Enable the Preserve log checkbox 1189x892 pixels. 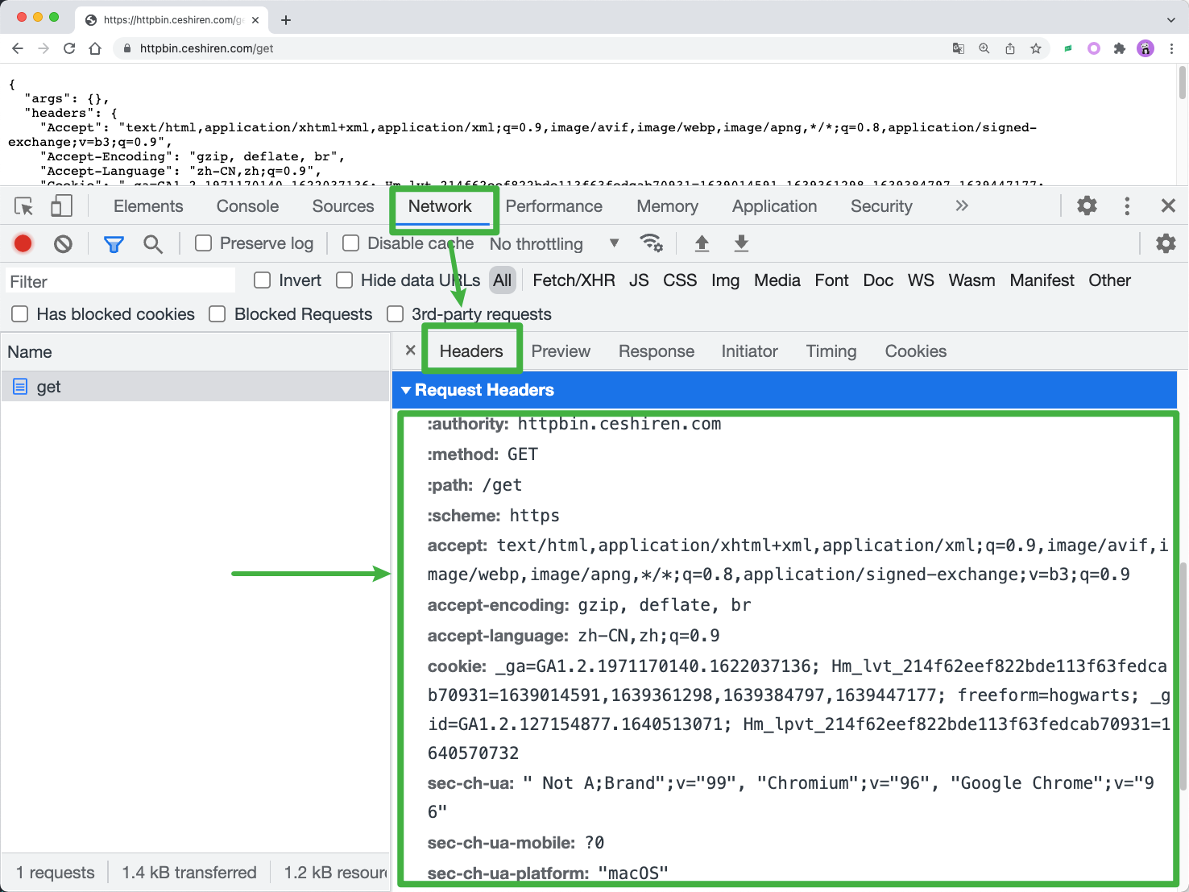coord(204,243)
